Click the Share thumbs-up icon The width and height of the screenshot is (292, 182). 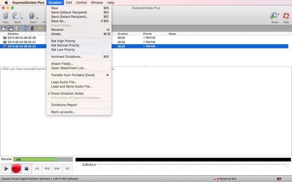(273, 16)
